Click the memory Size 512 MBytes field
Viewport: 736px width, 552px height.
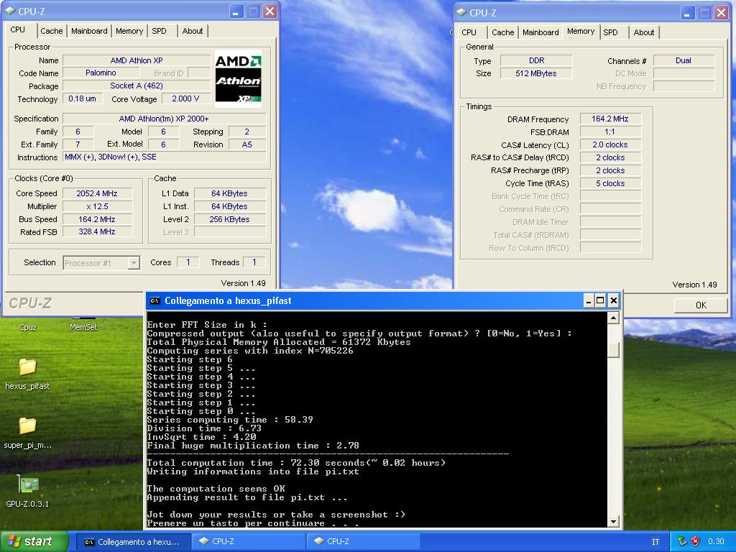click(536, 73)
